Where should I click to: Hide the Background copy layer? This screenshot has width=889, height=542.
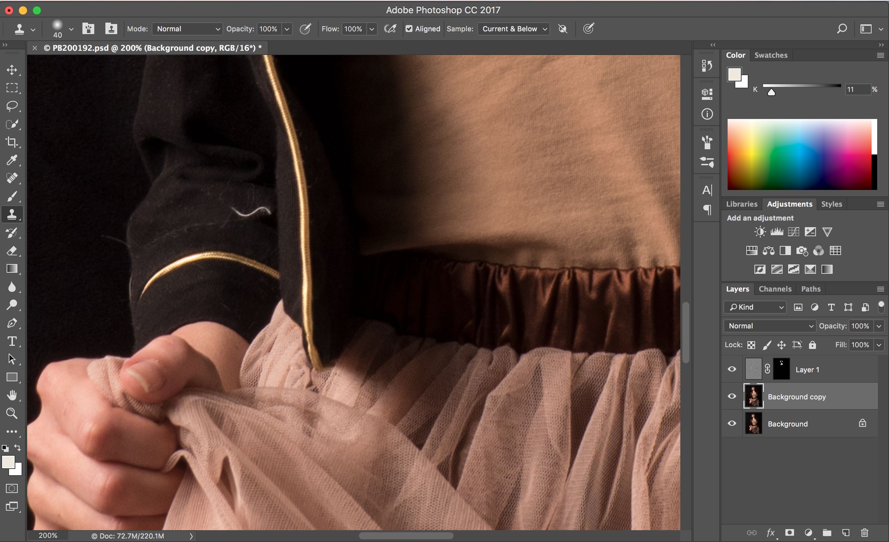click(732, 396)
